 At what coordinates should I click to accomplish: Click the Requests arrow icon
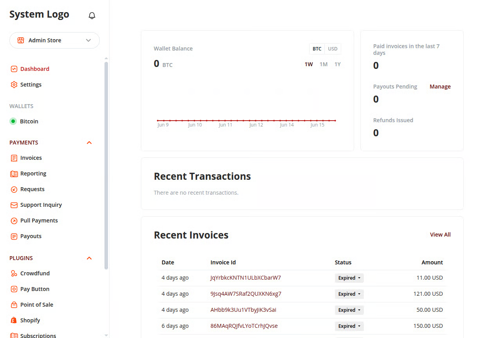[14, 190]
